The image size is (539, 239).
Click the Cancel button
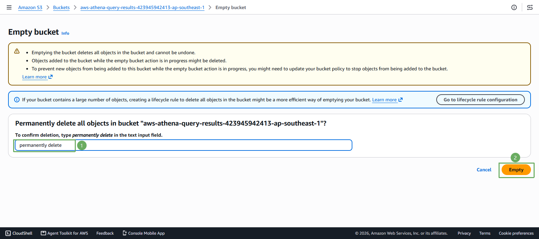pos(484,170)
